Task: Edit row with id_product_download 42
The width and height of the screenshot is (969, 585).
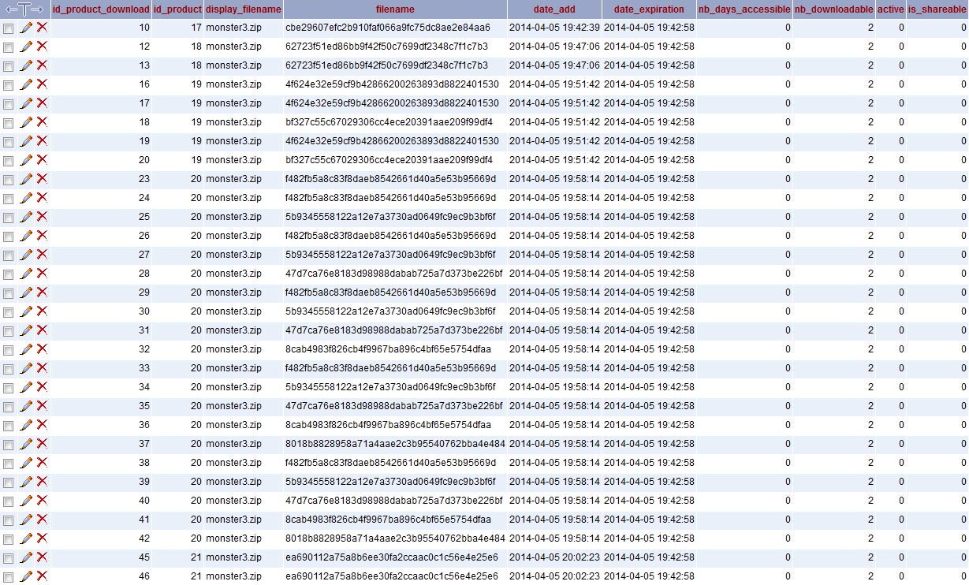Action: pos(26,538)
